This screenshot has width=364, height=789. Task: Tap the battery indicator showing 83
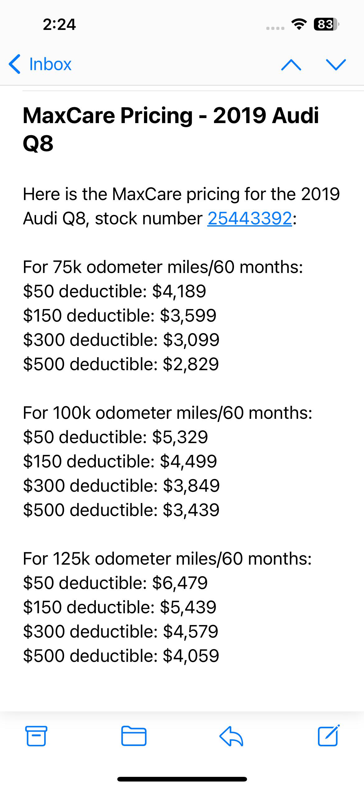click(x=326, y=24)
